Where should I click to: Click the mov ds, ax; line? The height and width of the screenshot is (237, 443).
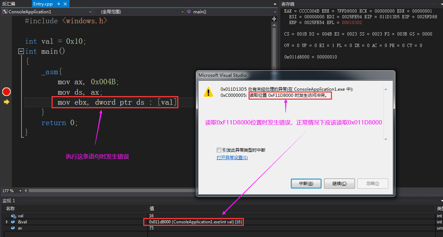(x=80, y=93)
